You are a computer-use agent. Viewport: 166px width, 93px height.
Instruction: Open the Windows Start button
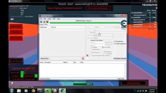tap(12, 91)
